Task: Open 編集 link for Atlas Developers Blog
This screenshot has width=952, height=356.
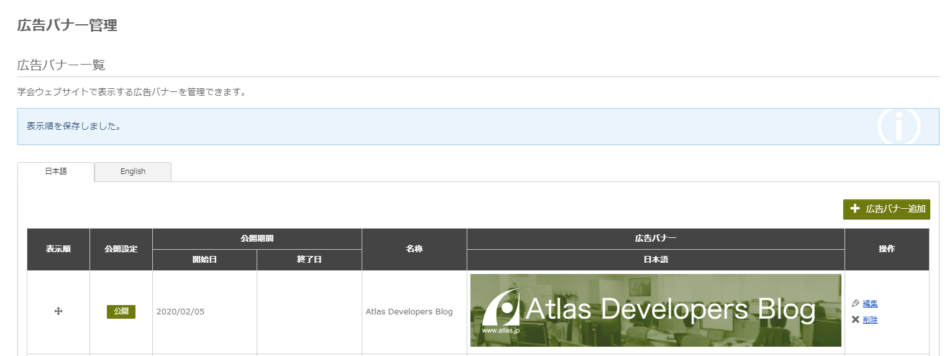Action: tap(870, 303)
